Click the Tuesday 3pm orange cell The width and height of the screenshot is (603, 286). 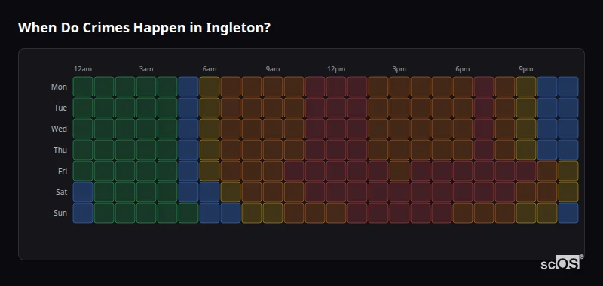click(399, 108)
